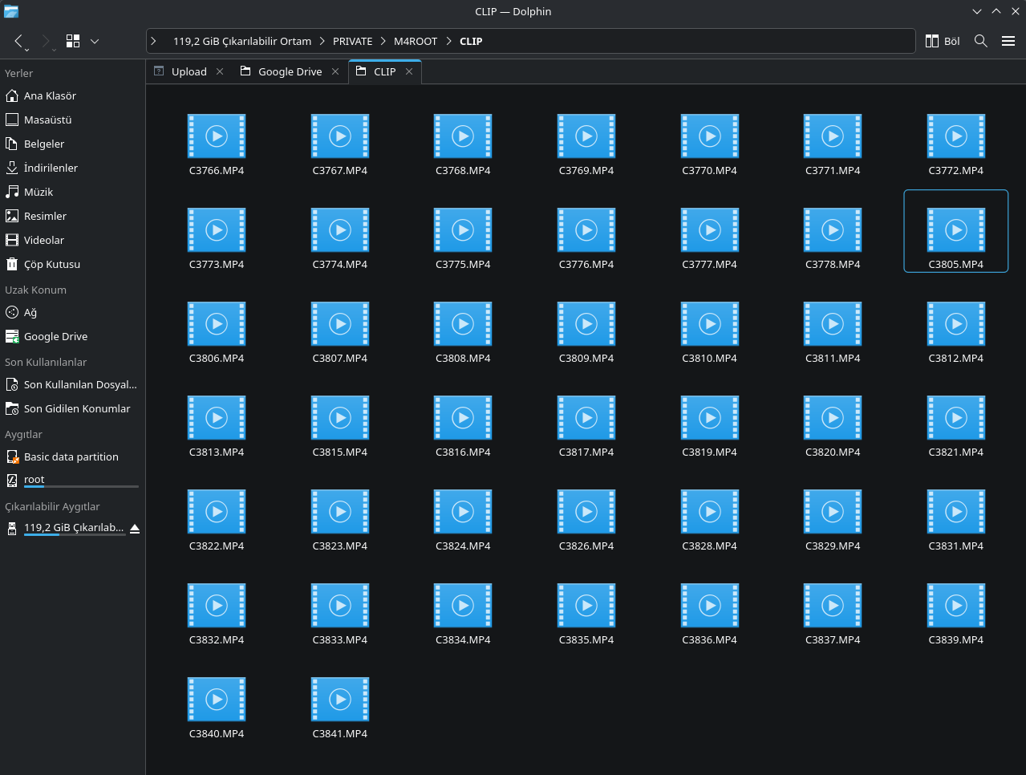Switch to the Google Drive tab
The image size is (1026, 775).
point(290,71)
